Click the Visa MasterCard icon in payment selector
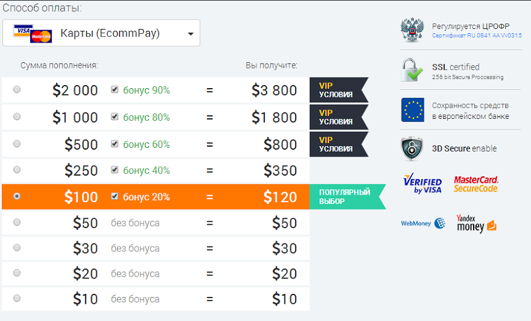 [x=33, y=33]
